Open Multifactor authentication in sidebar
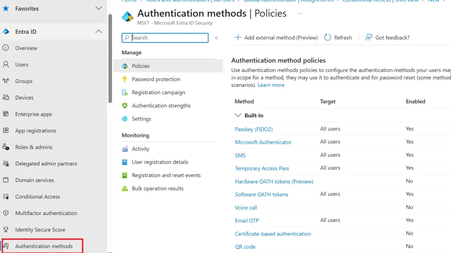The image size is (451, 253). (46, 213)
